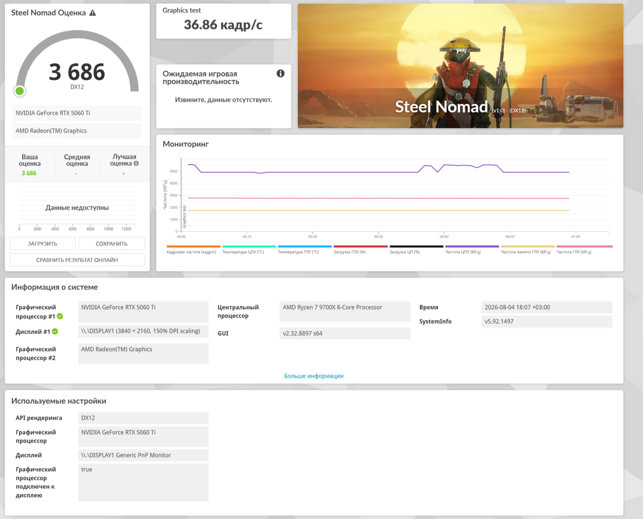Image resolution: width=643 pixels, height=519 pixels.
Task: Toggle the Загрузка ЦП (%) legend series
Action: tap(416, 249)
